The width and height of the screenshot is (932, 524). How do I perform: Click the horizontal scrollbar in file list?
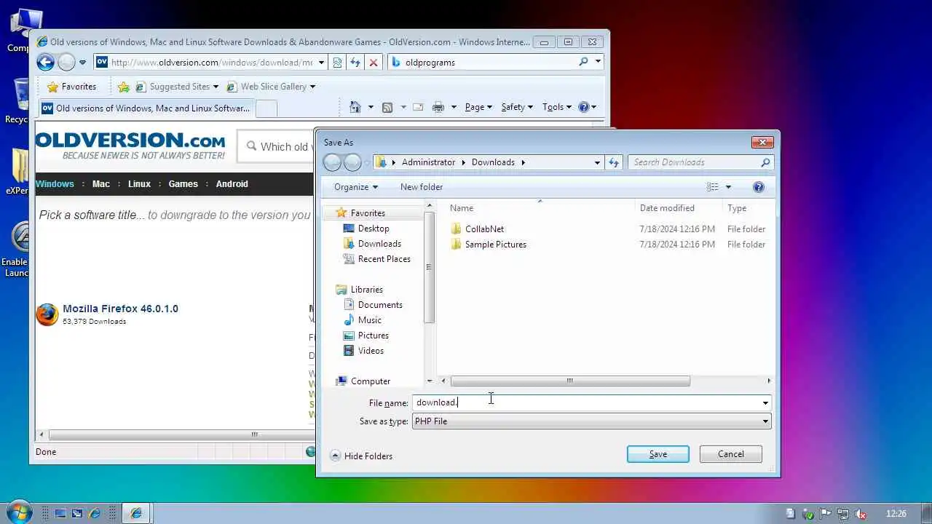point(570,381)
